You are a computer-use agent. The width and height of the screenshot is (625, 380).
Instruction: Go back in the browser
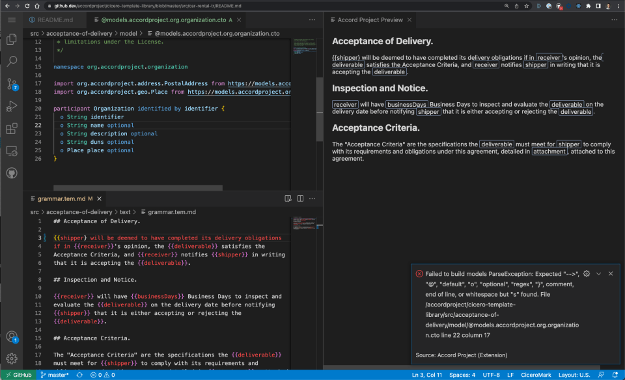pyautogui.click(x=7, y=6)
